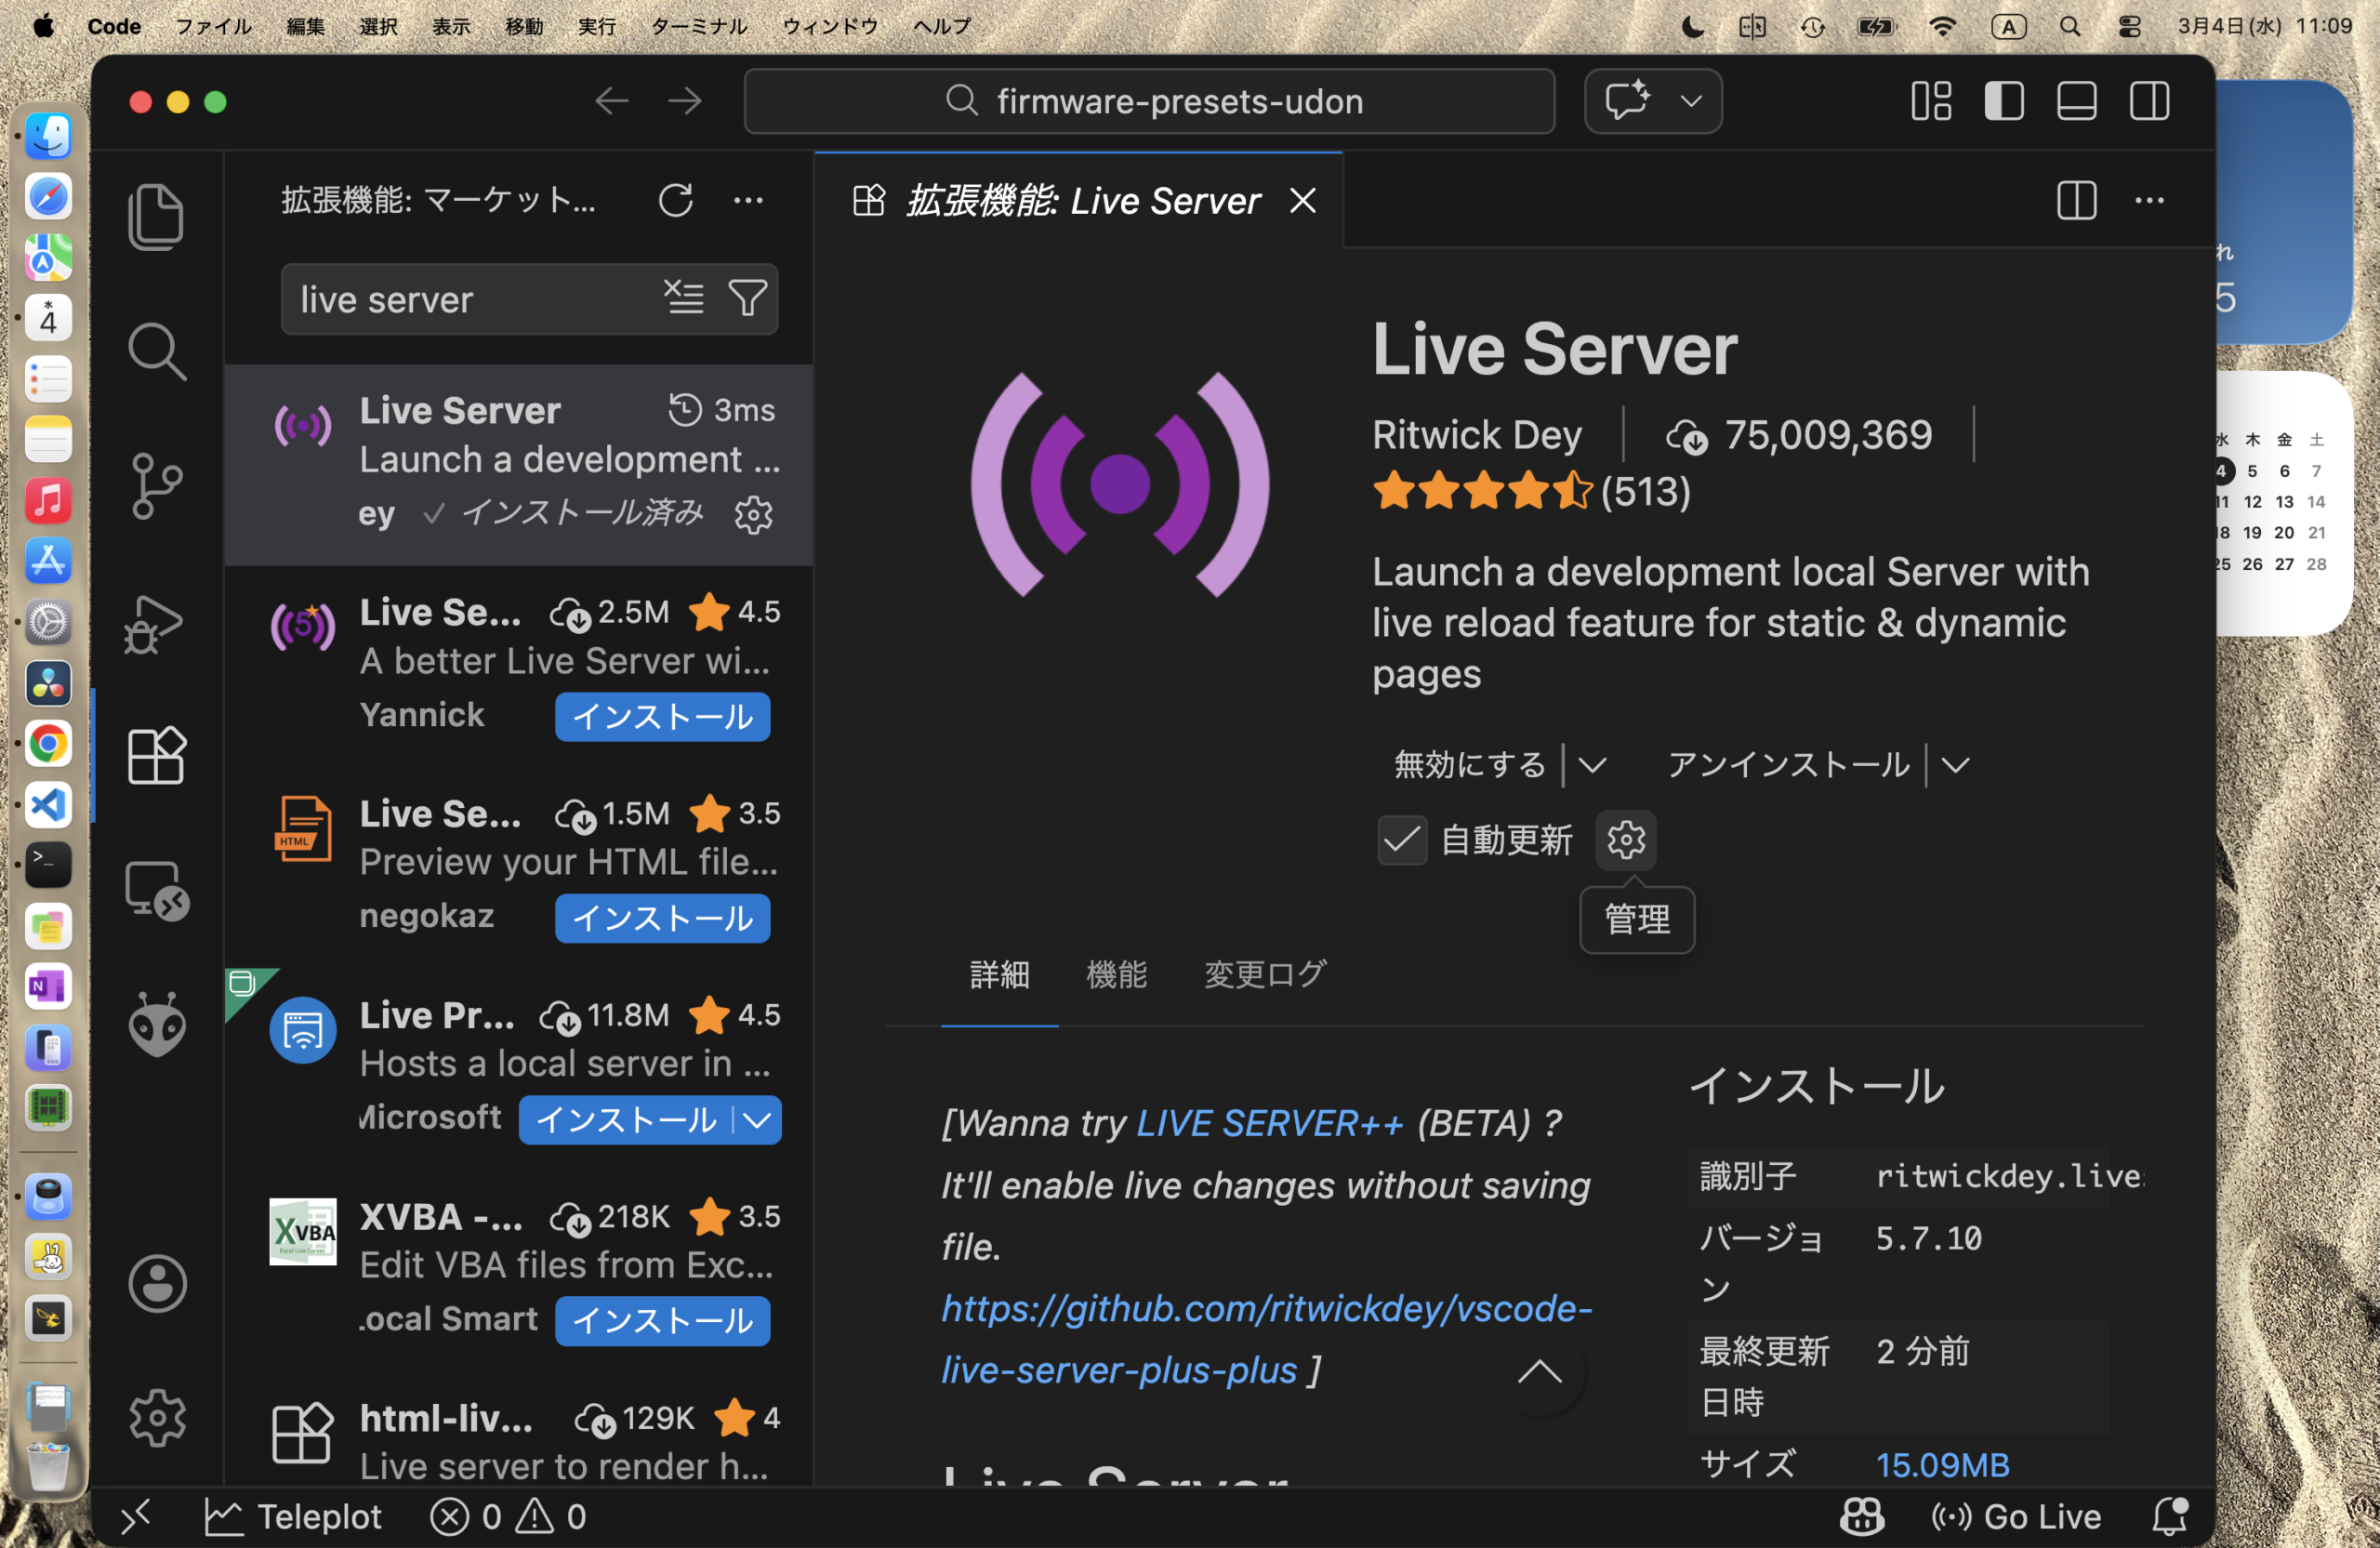Clear extension search results icon
Image resolution: width=2380 pixels, height=1548 pixels.
pos(684,298)
